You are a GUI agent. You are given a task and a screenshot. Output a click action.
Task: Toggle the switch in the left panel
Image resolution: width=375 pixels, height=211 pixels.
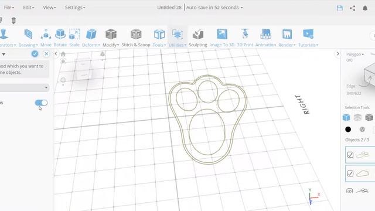[41, 103]
